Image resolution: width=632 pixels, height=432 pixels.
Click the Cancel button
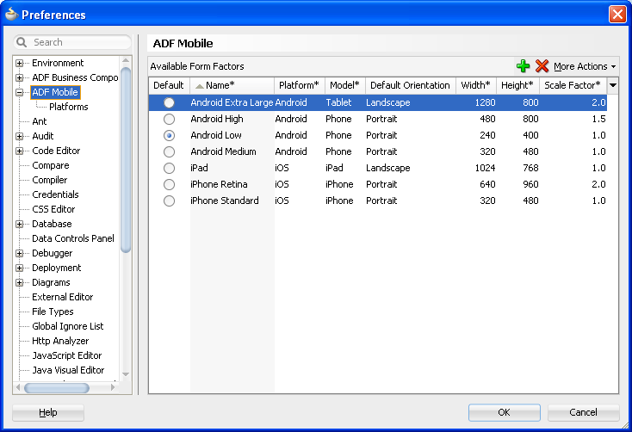583,412
